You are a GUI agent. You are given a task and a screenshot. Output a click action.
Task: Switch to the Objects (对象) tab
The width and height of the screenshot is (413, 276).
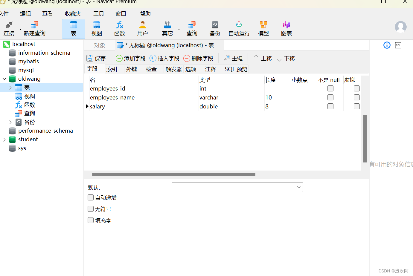coord(100,45)
